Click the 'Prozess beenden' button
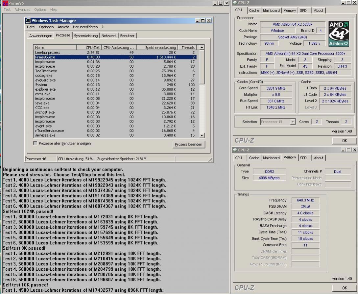Screen dimensions: 358x294 188,145
